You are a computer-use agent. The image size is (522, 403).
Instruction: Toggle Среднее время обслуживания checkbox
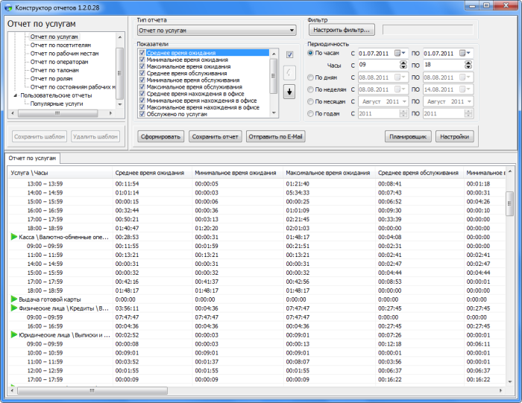[142, 73]
